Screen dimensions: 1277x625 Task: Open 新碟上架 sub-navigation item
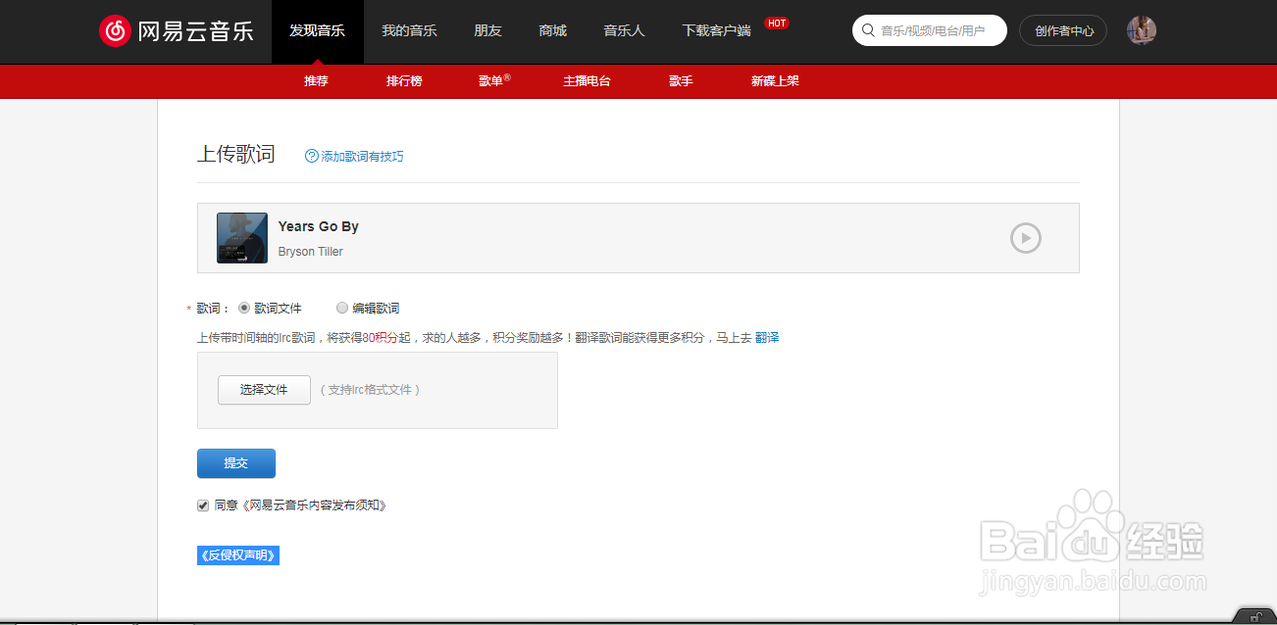(x=775, y=81)
